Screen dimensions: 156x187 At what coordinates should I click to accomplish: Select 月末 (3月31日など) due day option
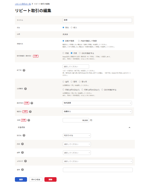[x=82, y=90]
